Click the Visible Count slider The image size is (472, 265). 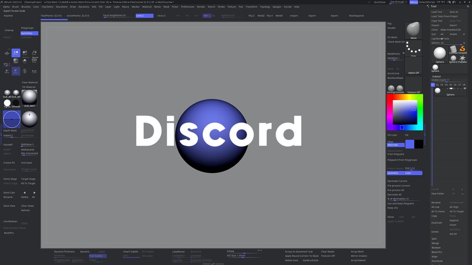[449, 80]
